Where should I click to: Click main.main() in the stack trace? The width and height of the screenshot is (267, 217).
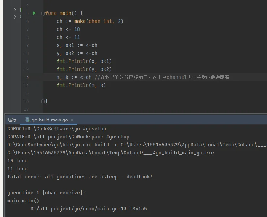pos(23,201)
